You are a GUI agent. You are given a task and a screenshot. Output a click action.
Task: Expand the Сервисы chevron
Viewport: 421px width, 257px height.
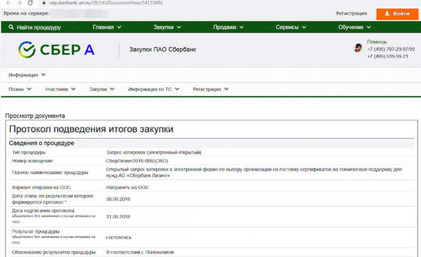(x=304, y=27)
